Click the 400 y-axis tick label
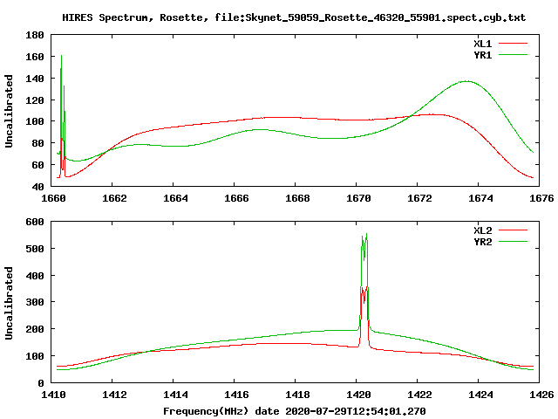558x419 pixels. click(35, 276)
